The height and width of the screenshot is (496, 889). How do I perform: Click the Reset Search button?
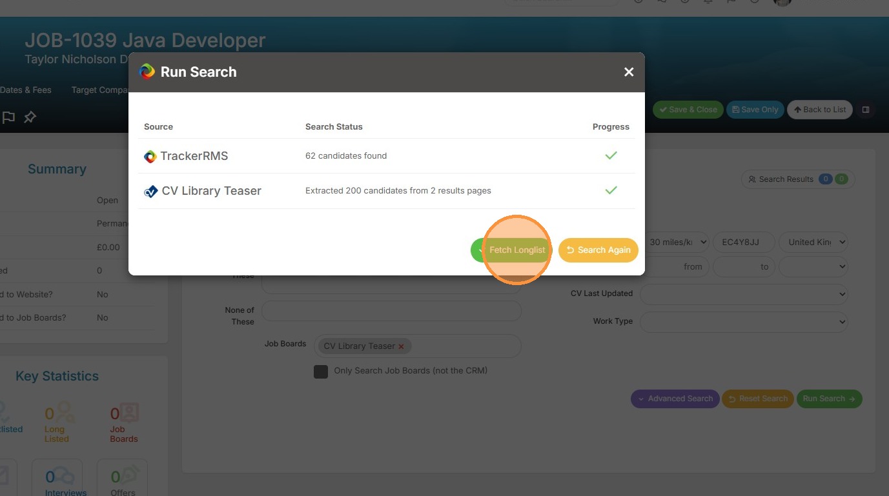pyautogui.click(x=758, y=399)
